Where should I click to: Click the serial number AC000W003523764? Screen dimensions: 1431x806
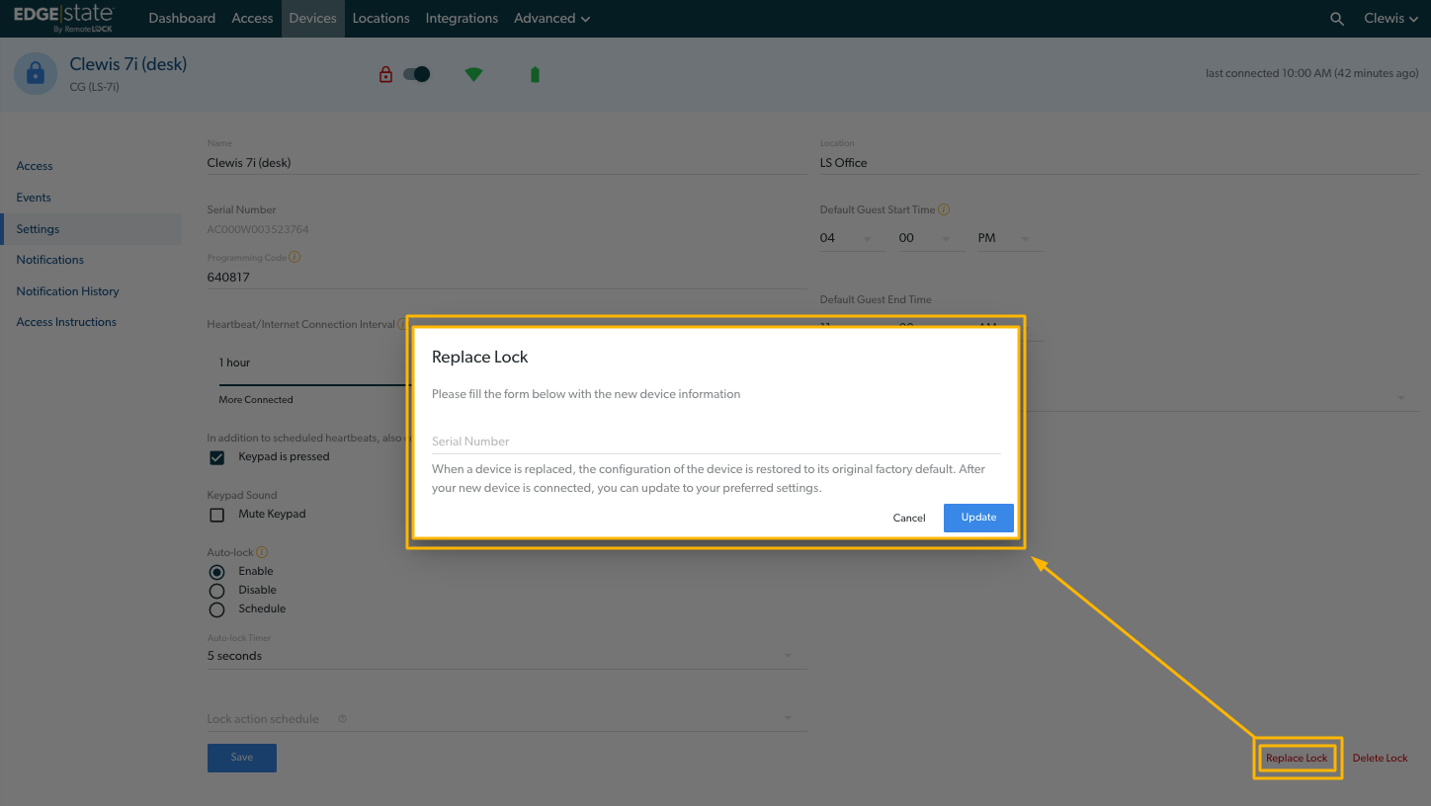(x=258, y=229)
